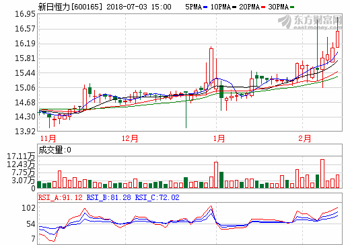Click the eastmoney watermark logo
Screen dimensions: 350x245
click(310, 22)
